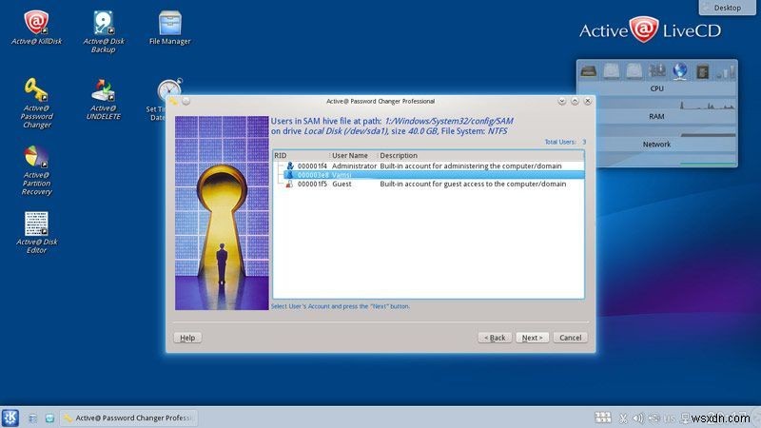The height and width of the screenshot is (428, 761).
Task: Click the Next button
Action: (532, 338)
